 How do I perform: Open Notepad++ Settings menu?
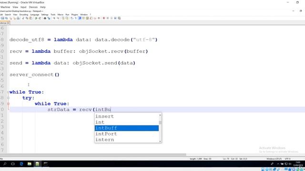pyautogui.click(x=45, y=15)
